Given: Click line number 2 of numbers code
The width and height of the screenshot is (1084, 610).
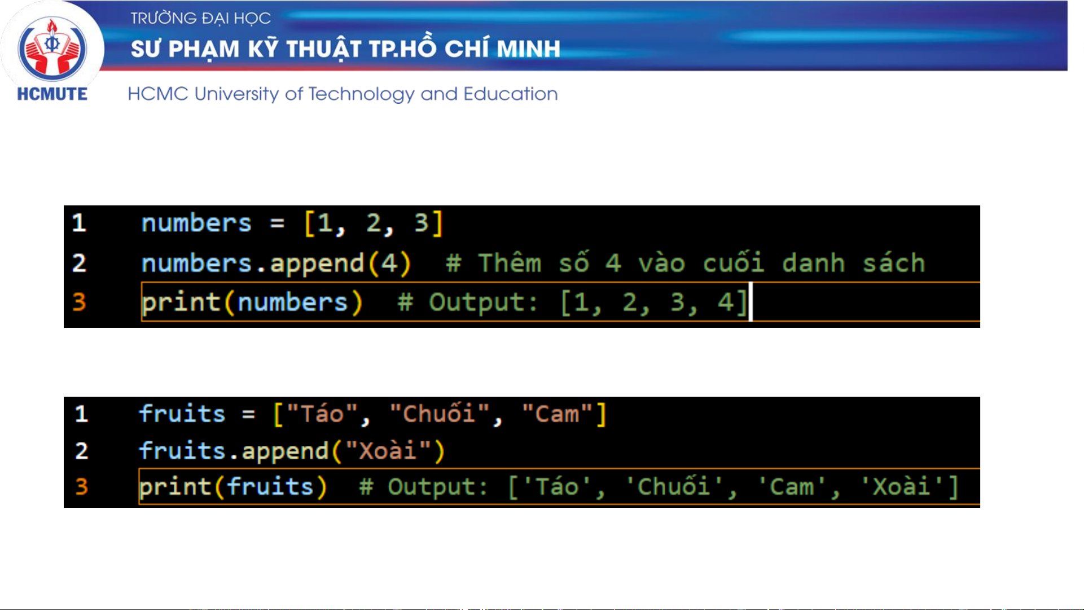Looking at the screenshot, I should point(79,263).
